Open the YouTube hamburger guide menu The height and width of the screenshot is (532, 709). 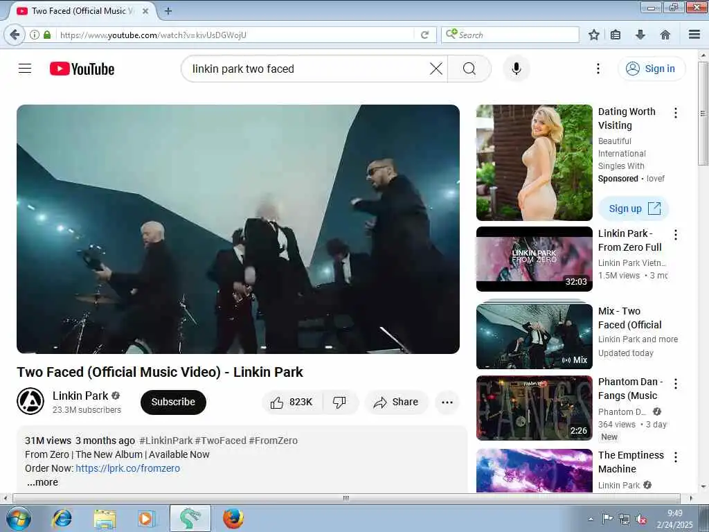(x=25, y=69)
